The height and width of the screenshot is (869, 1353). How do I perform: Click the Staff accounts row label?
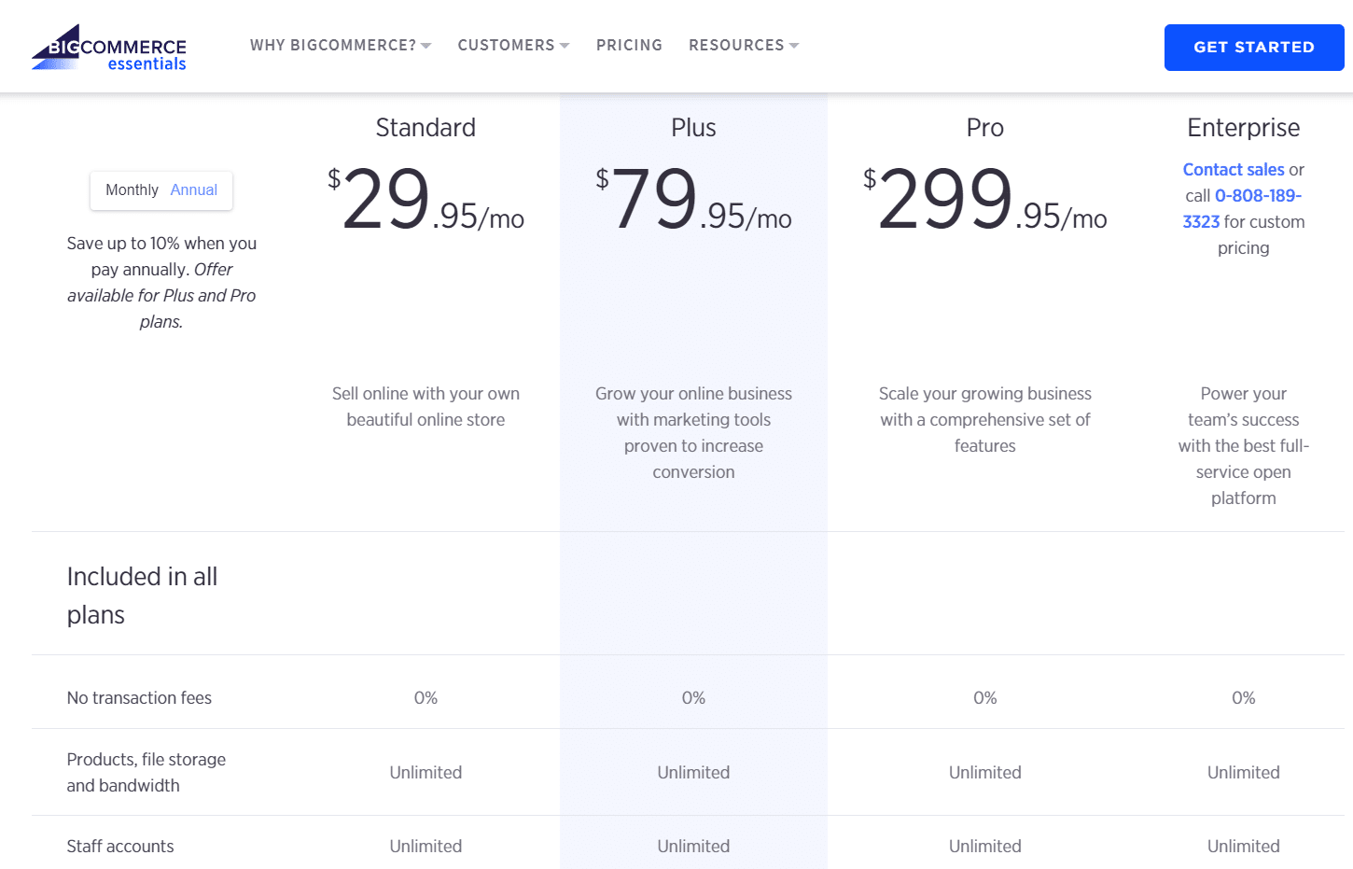[x=120, y=847]
